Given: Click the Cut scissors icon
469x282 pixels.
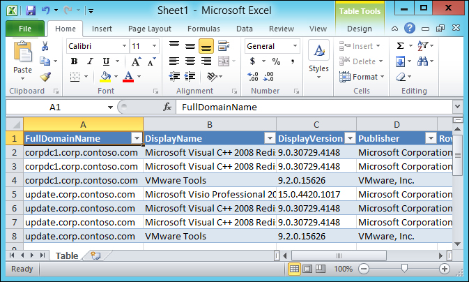Looking at the screenshot, I should pyautogui.click(x=45, y=46).
